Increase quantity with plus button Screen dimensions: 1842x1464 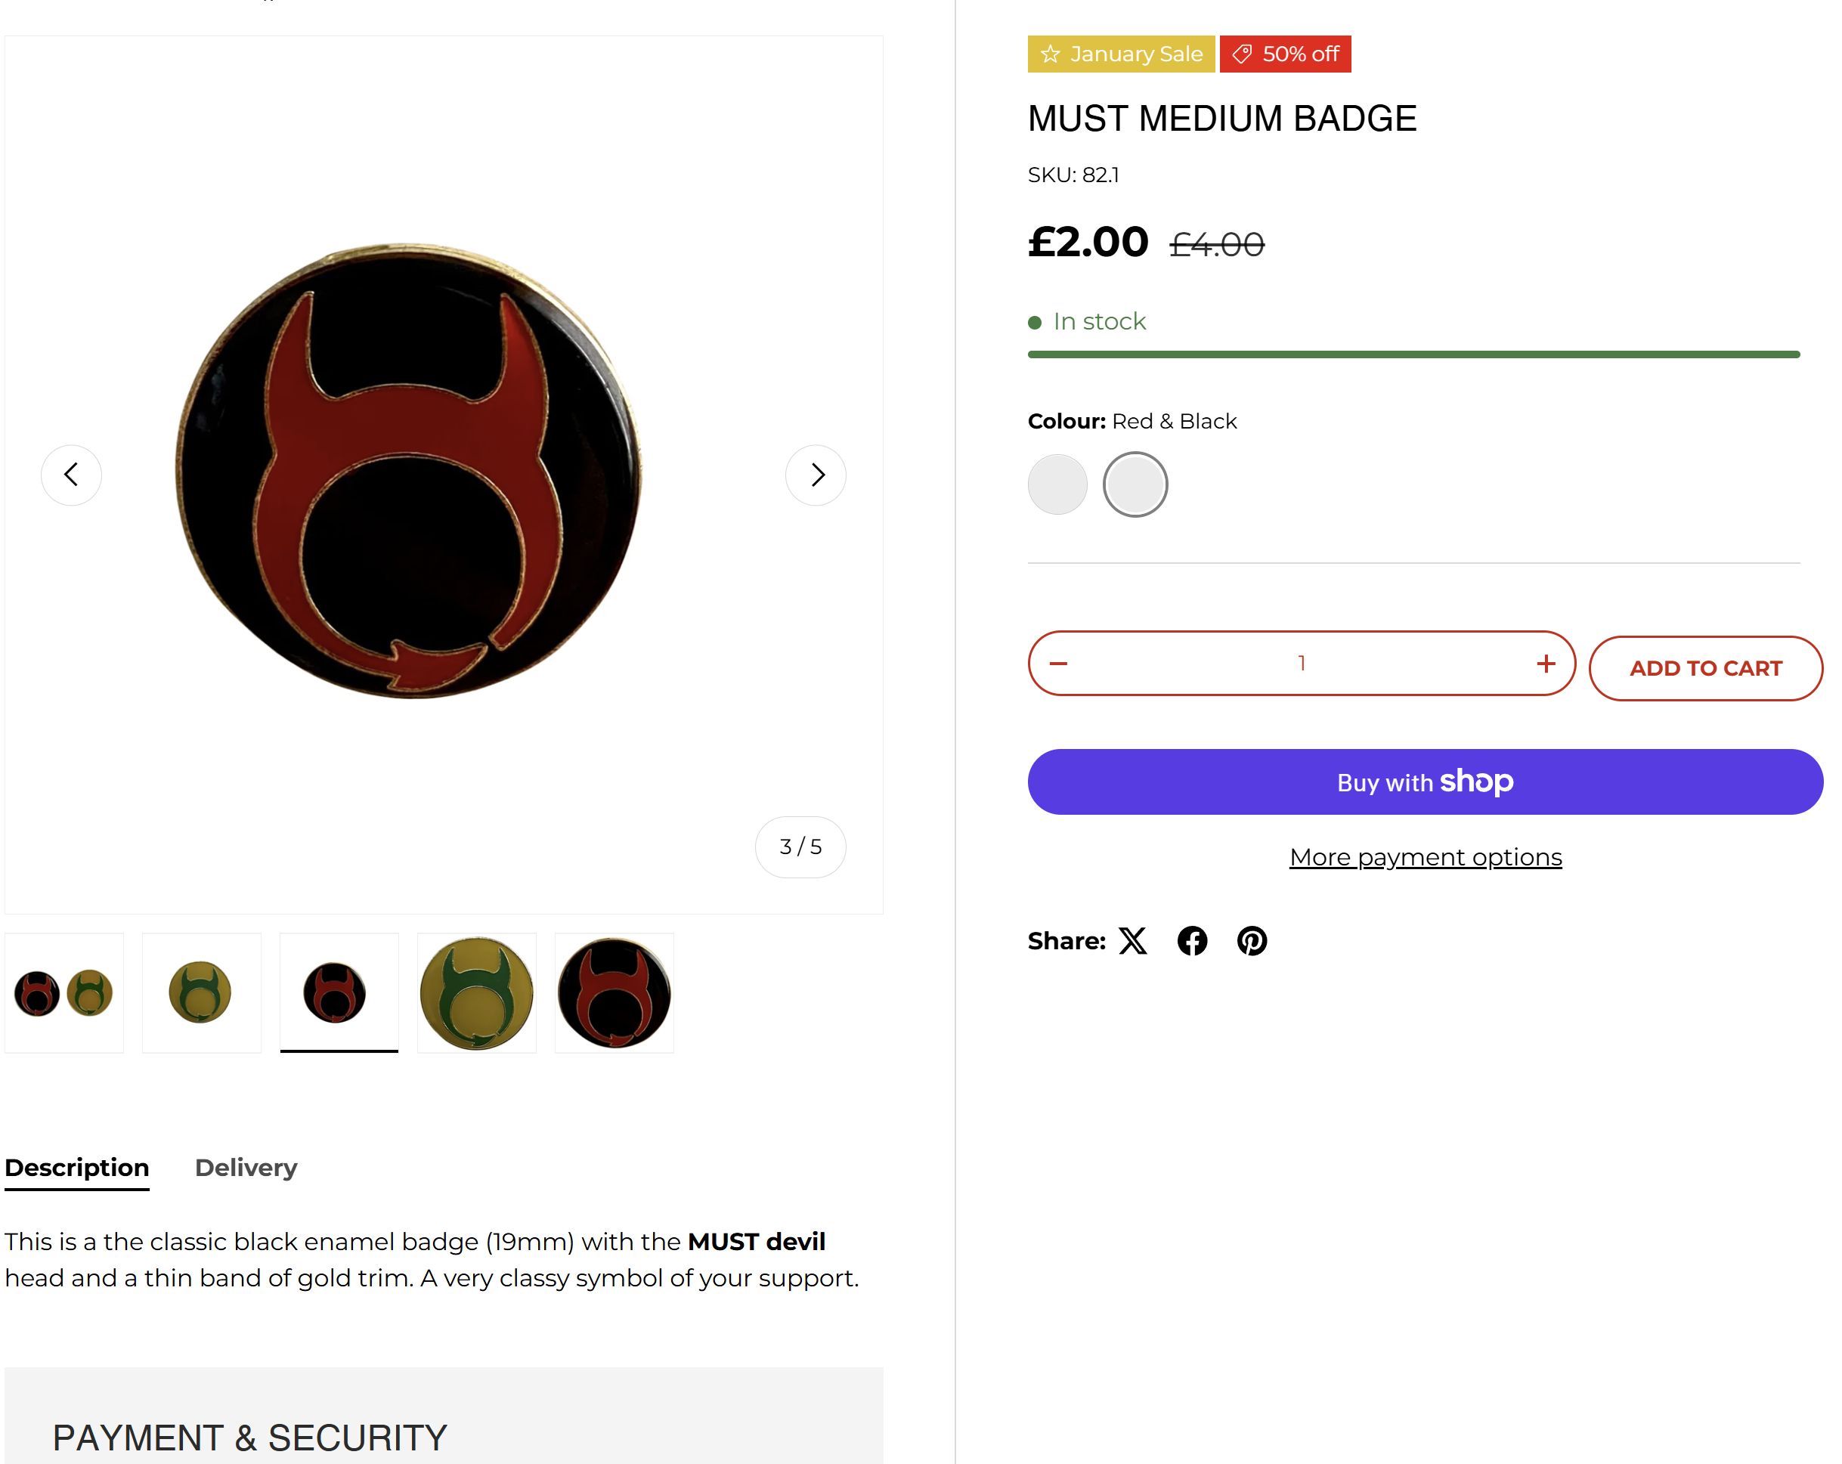click(x=1545, y=664)
